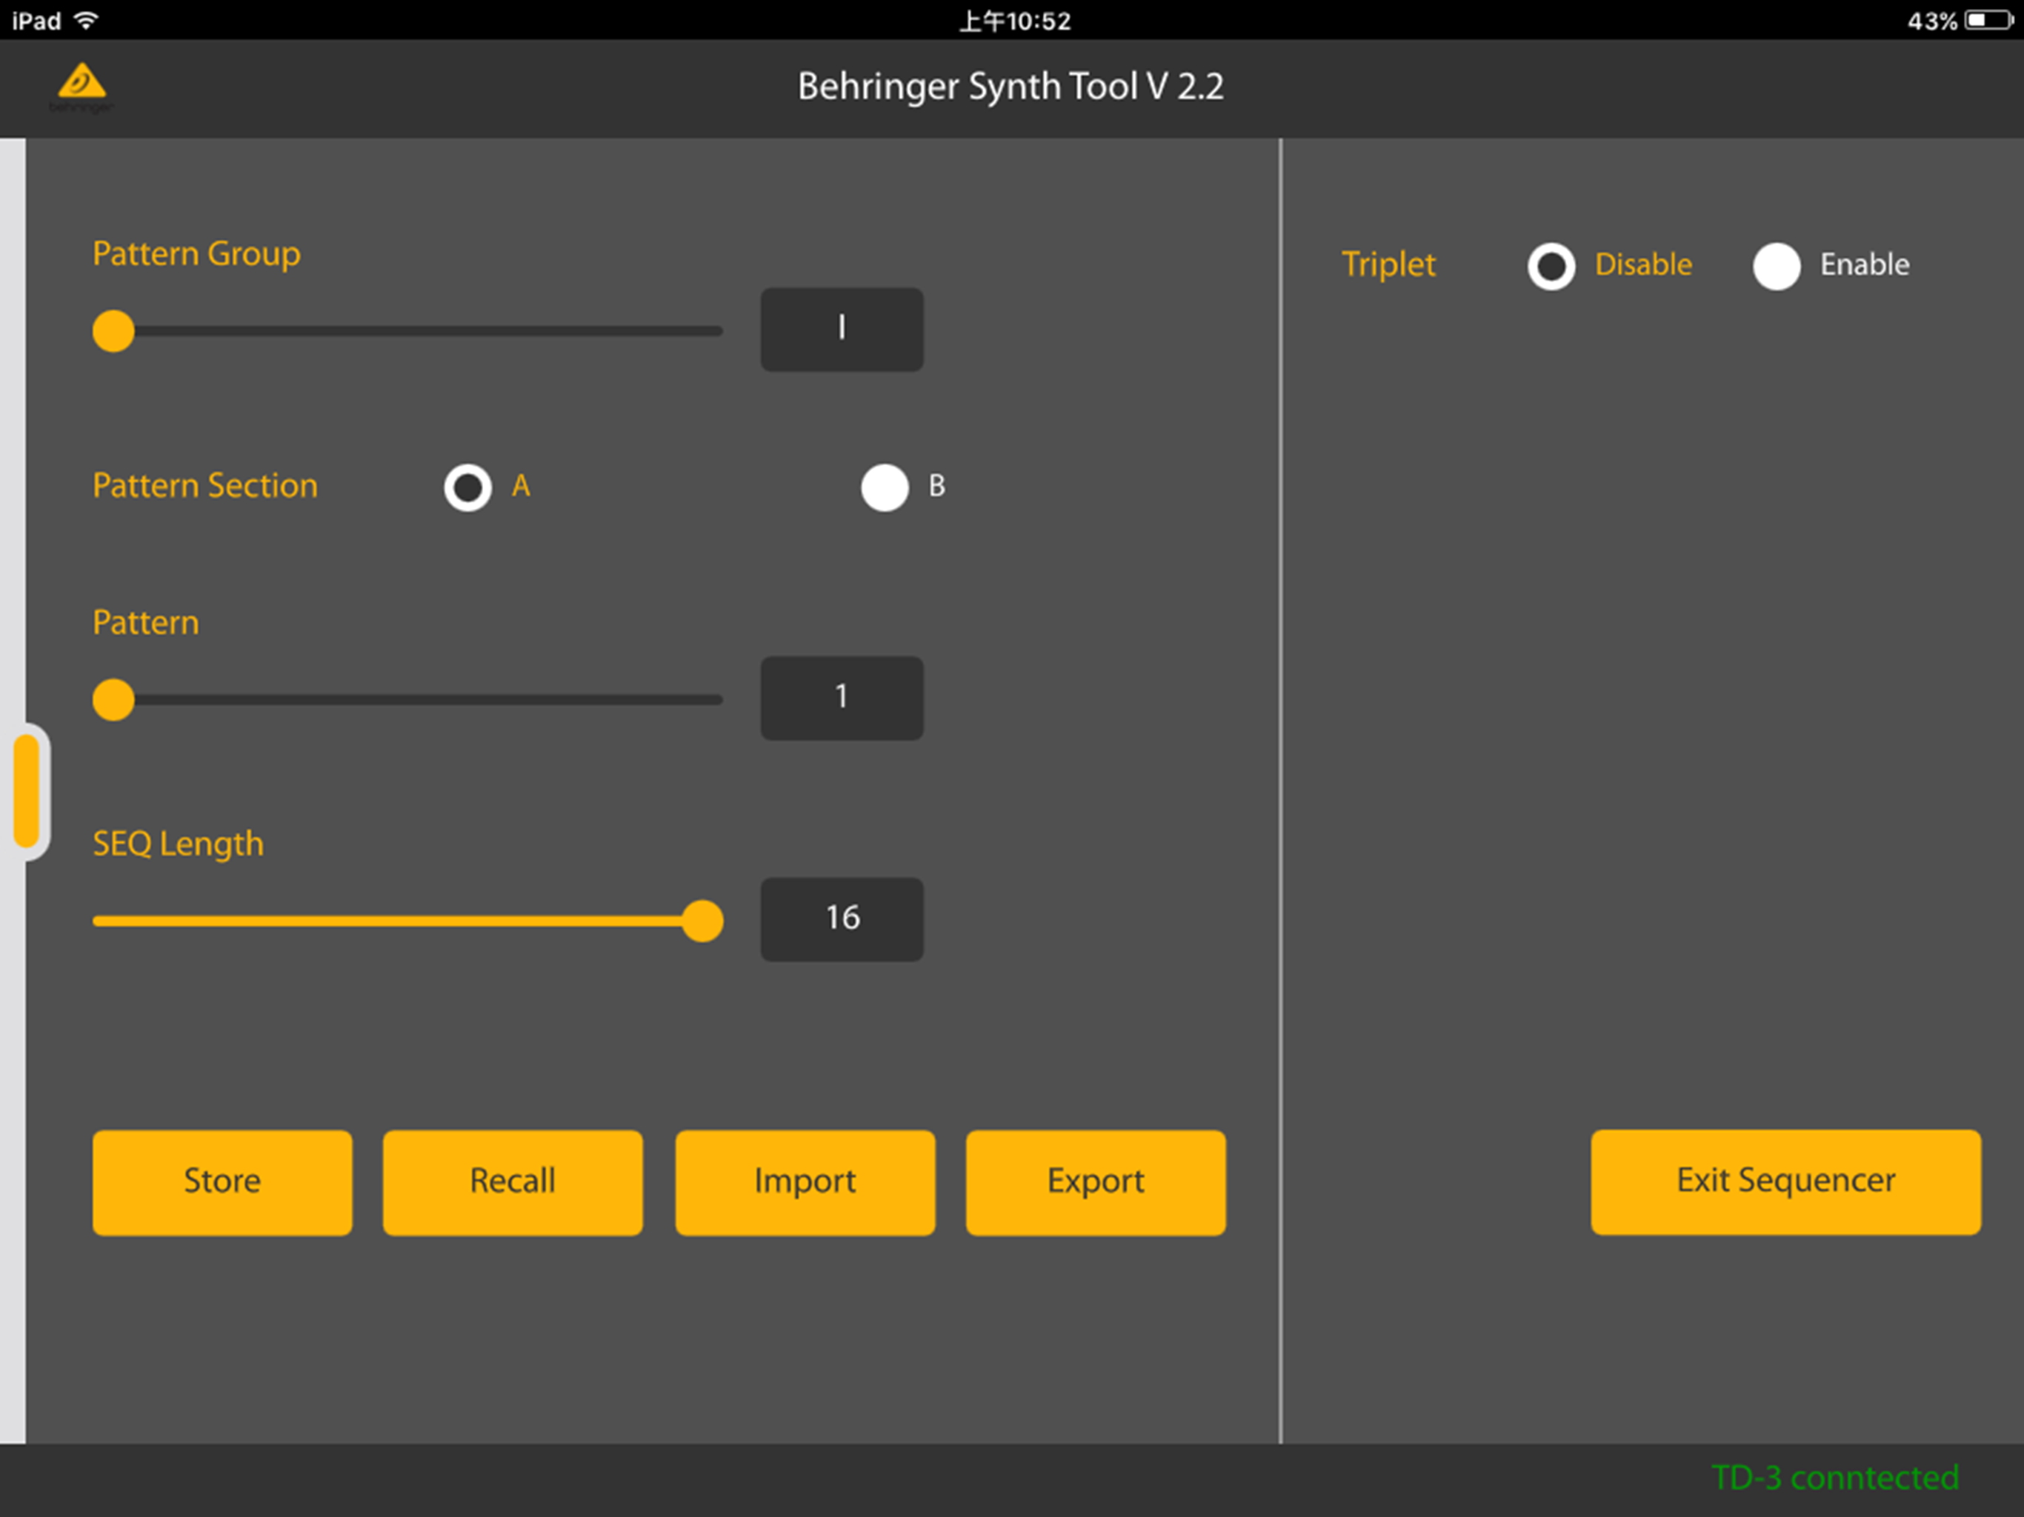
Task: Tap the Wi-Fi status icon
Action: coord(86,20)
